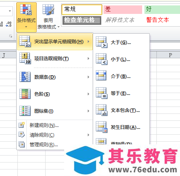Apply the 警告文本 cell style
The height and width of the screenshot is (176, 180).
point(158,20)
